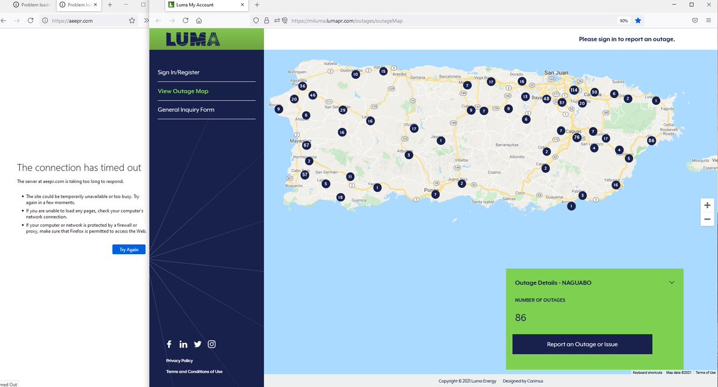Image resolution: width=718 pixels, height=387 pixels.
Task: Open the LinkedIn icon
Action: pyautogui.click(x=183, y=344)
